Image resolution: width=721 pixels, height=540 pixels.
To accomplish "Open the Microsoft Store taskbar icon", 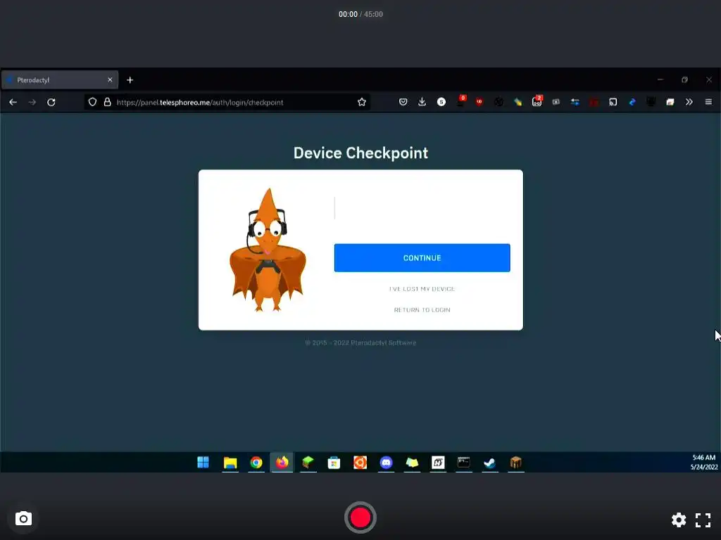I will click(x=334, y=463).
